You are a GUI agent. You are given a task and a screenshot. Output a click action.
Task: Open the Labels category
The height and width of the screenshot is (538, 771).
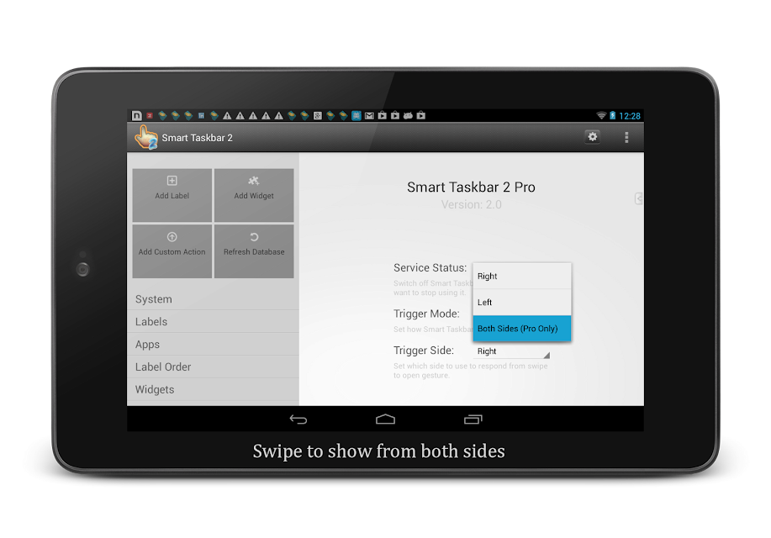click(x=213, y=322)
